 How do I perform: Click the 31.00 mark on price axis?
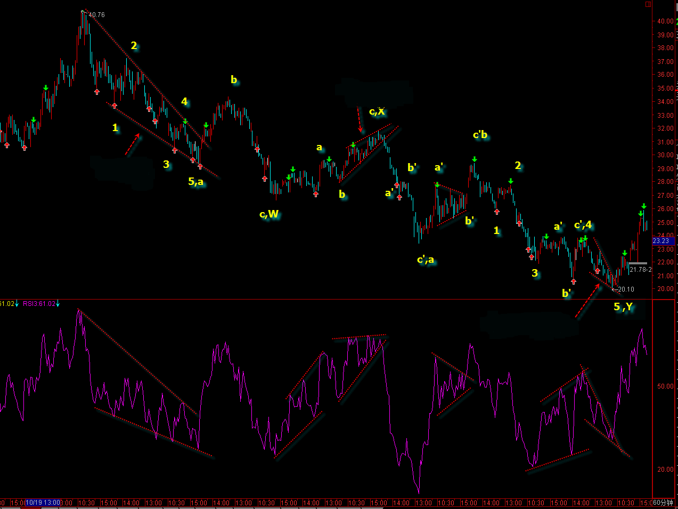click(x=665, y=142)
